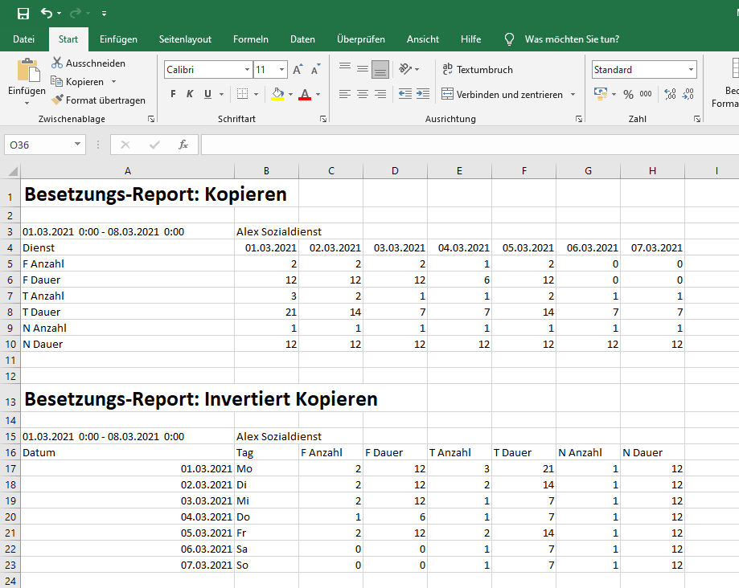
Task: Increase font size with the larger A icon
Action: click(296, 70)
